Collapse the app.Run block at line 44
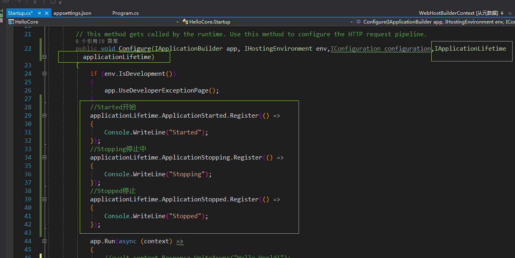The width and height of the screenshot is (515, 258). [44, 241]
